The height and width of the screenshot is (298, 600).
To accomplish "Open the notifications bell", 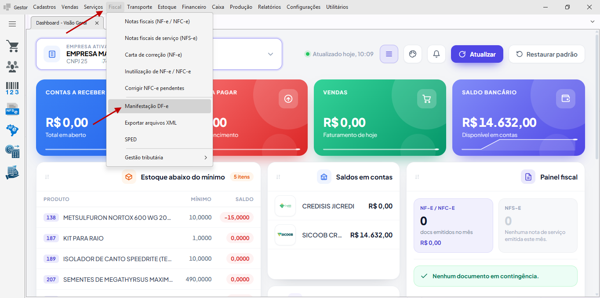I will coord(436,54).
